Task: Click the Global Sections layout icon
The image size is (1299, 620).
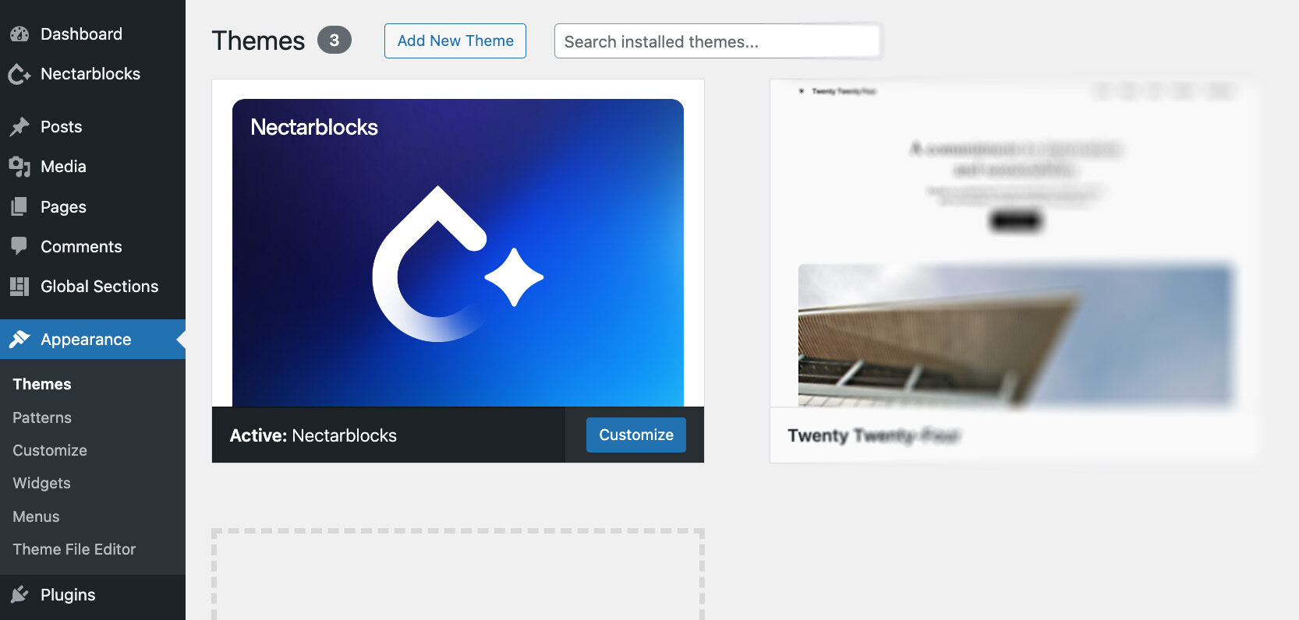Action: [x=19, y=287]
